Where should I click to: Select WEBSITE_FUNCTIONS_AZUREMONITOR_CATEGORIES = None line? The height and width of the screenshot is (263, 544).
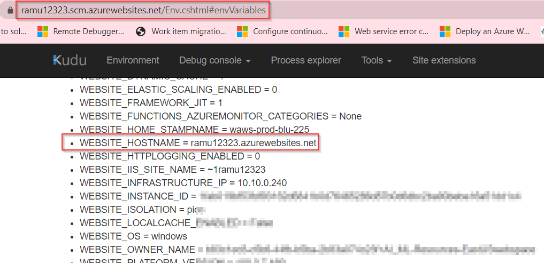point(221,116)
